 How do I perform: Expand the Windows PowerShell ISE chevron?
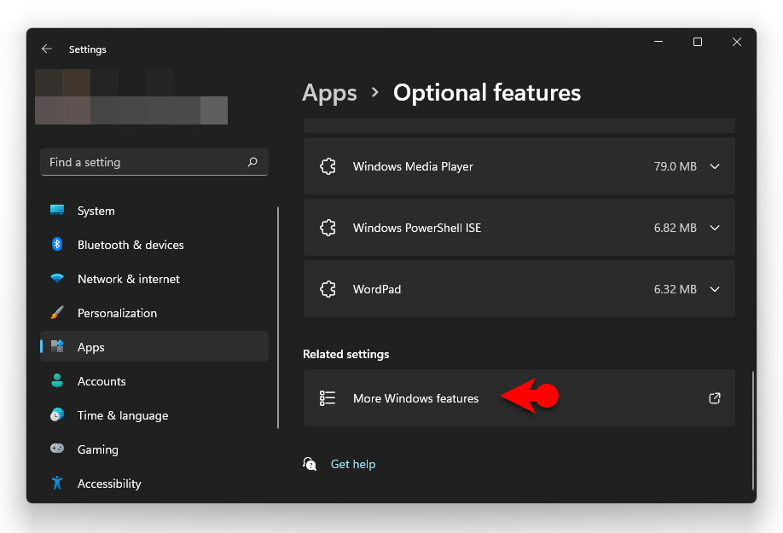coord(715,228)
